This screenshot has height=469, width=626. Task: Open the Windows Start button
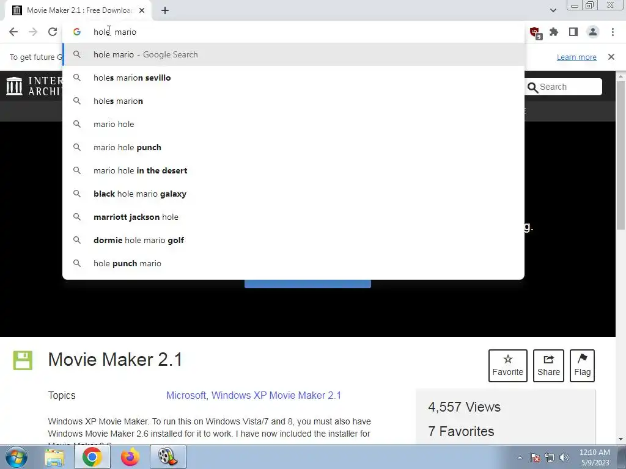[17, 457]
